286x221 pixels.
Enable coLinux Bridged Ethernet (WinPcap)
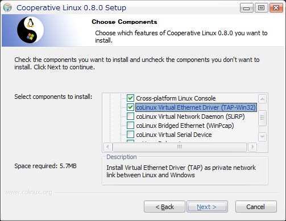130,126
